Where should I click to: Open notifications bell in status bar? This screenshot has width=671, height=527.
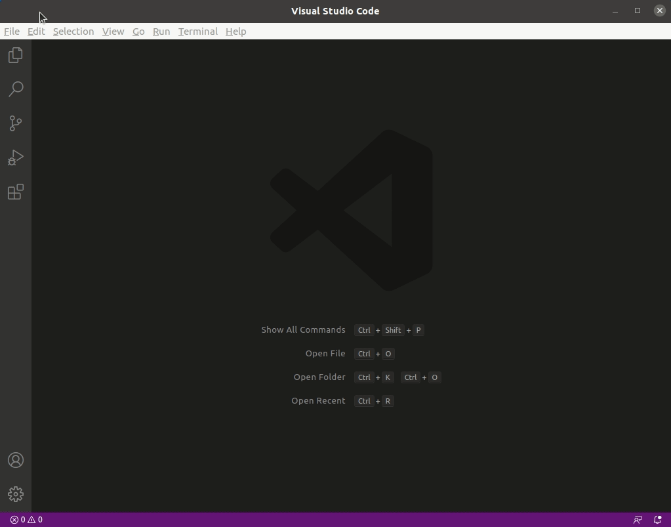pyautogui.click(x=658, y=520)
